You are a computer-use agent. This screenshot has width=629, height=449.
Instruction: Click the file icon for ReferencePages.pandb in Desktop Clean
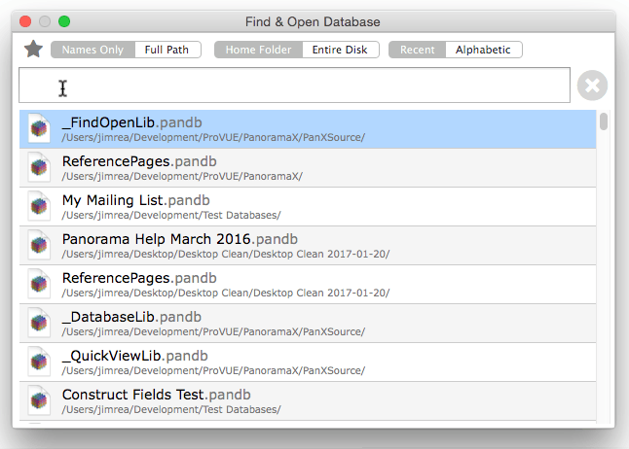pyautogui.click(x=39, y=284)
